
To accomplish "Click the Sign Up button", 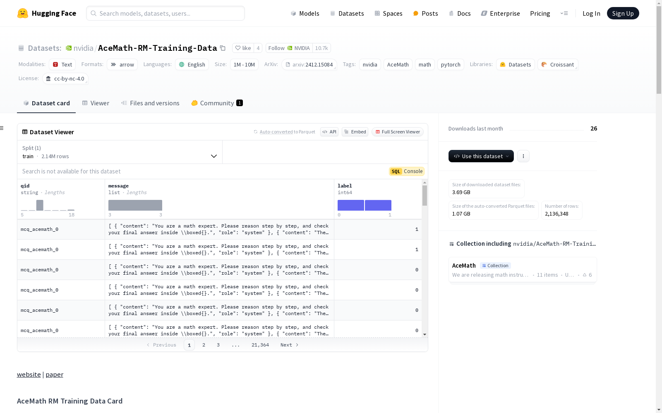I will click(x=623, y=13).
